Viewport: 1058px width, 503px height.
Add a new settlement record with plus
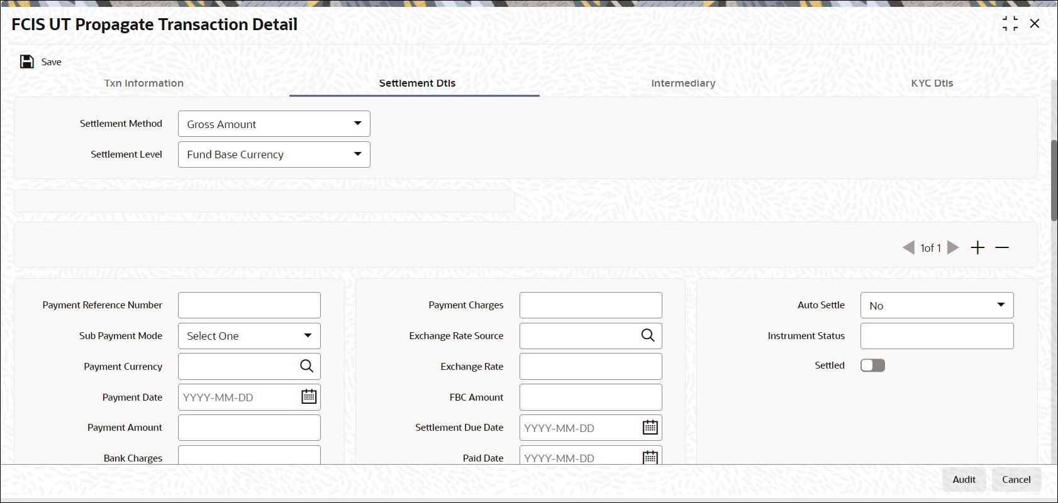tap(977, 247)
